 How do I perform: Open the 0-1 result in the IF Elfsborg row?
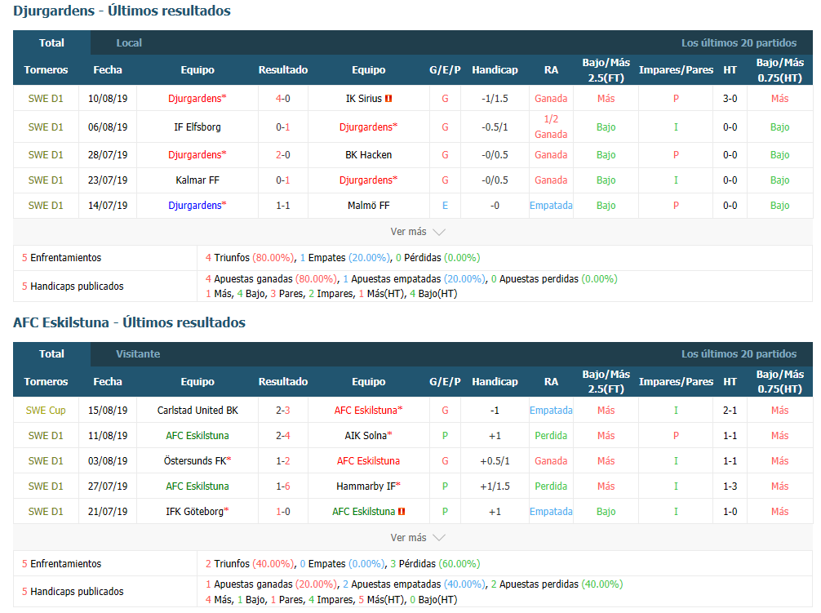[x=282, y=127]
